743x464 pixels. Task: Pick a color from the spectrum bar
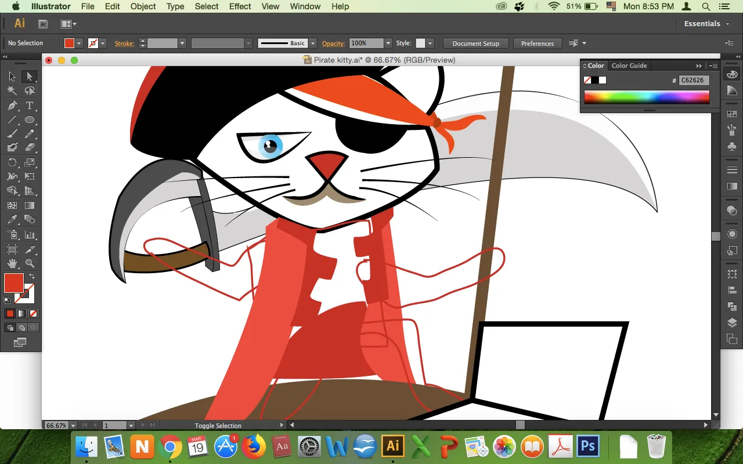tap(647, 97)
